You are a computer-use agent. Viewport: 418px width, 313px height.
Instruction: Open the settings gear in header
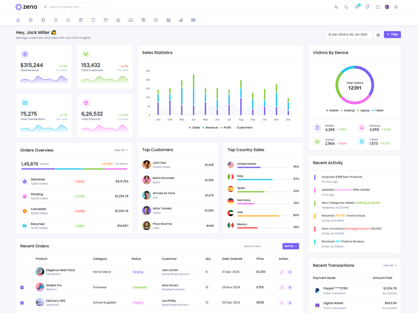[396, 7]
